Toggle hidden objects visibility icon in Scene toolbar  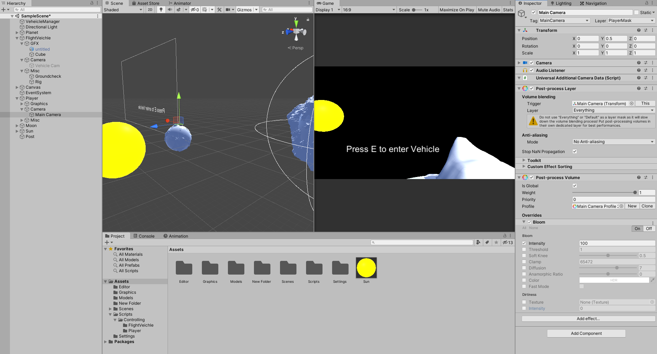[x=195, y=10]
